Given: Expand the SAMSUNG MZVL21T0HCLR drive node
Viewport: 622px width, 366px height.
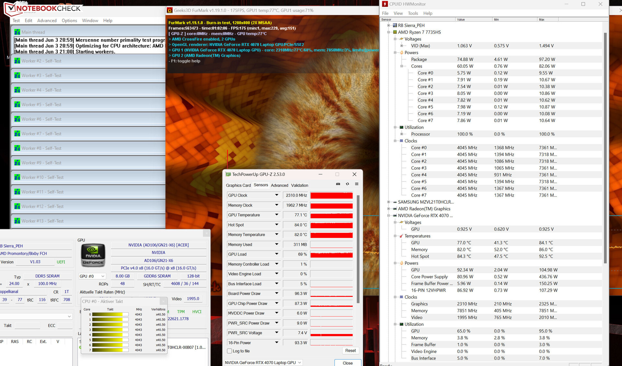Looking at the screenshot, I should [388, 202].
